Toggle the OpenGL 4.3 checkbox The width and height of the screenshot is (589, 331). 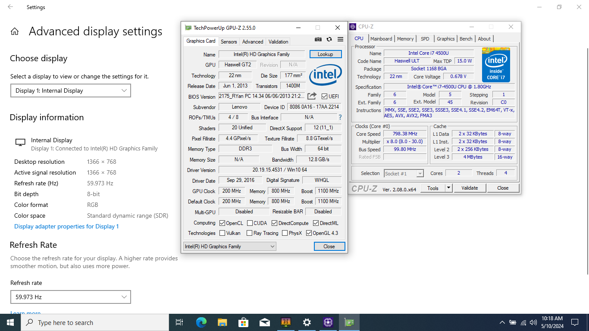pos(309,233)
